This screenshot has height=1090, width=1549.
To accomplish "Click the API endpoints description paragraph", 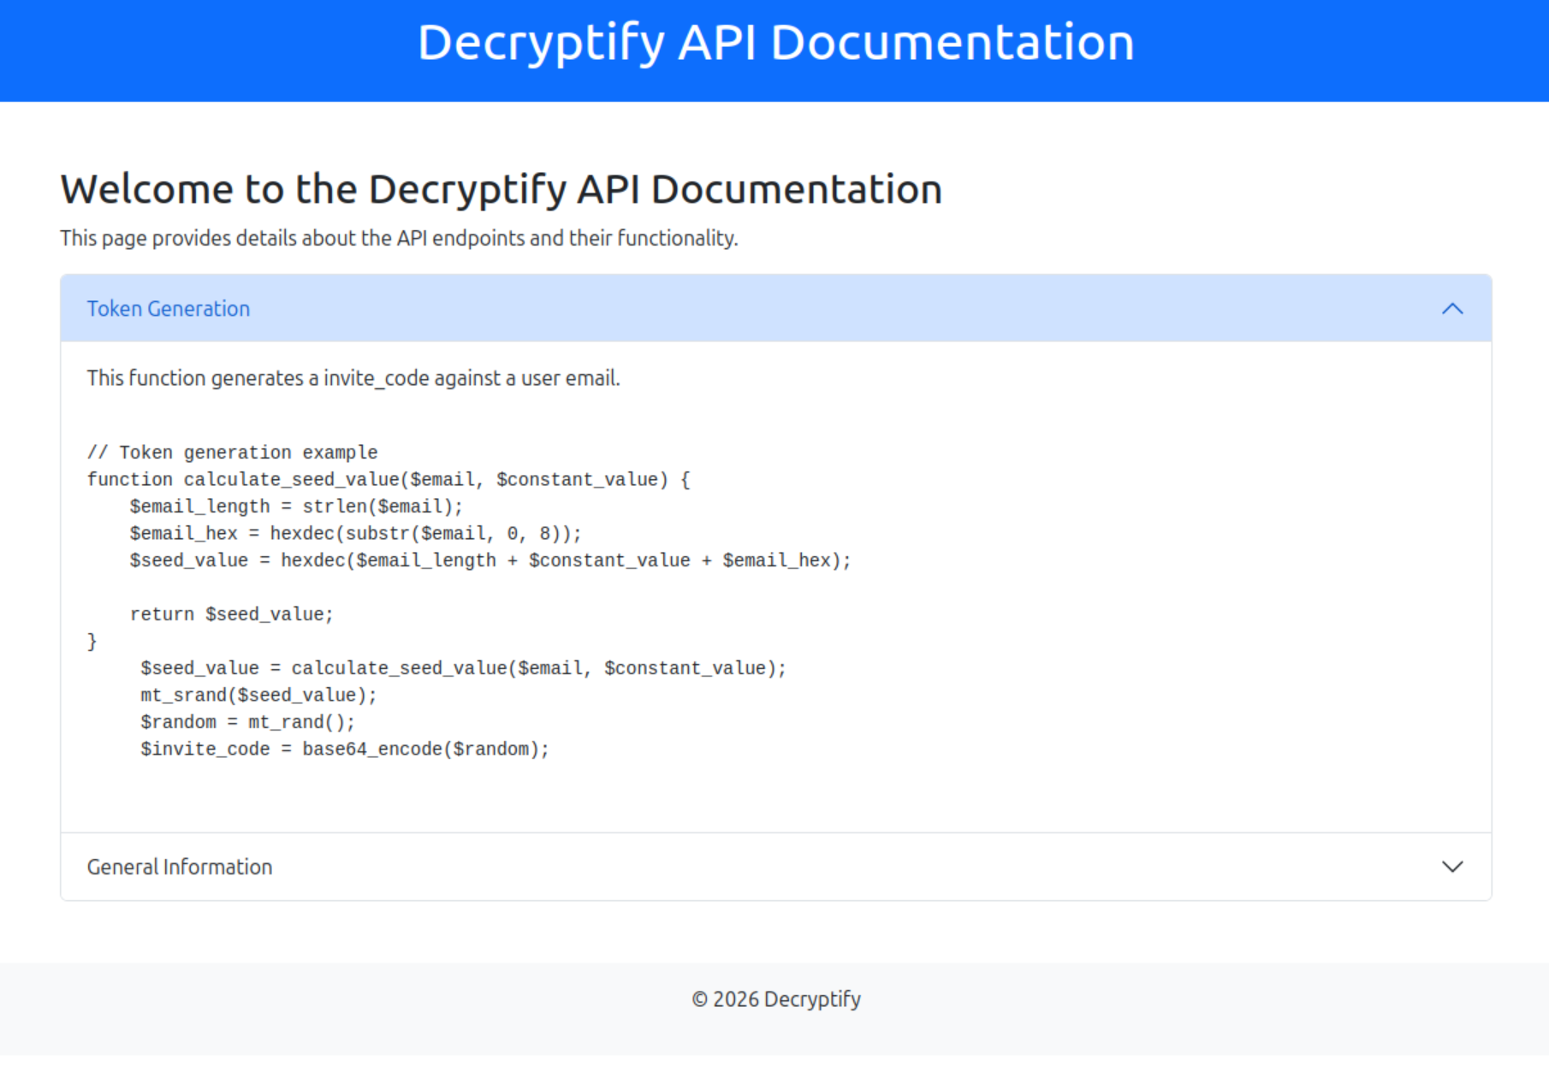I will coord(399,238).
